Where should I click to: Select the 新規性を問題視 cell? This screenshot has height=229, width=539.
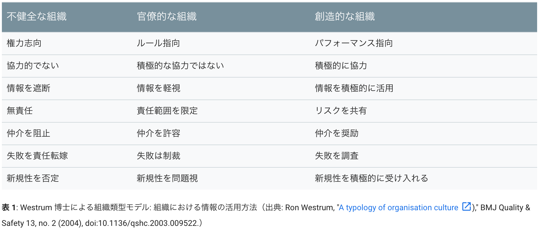click(221, 179)
